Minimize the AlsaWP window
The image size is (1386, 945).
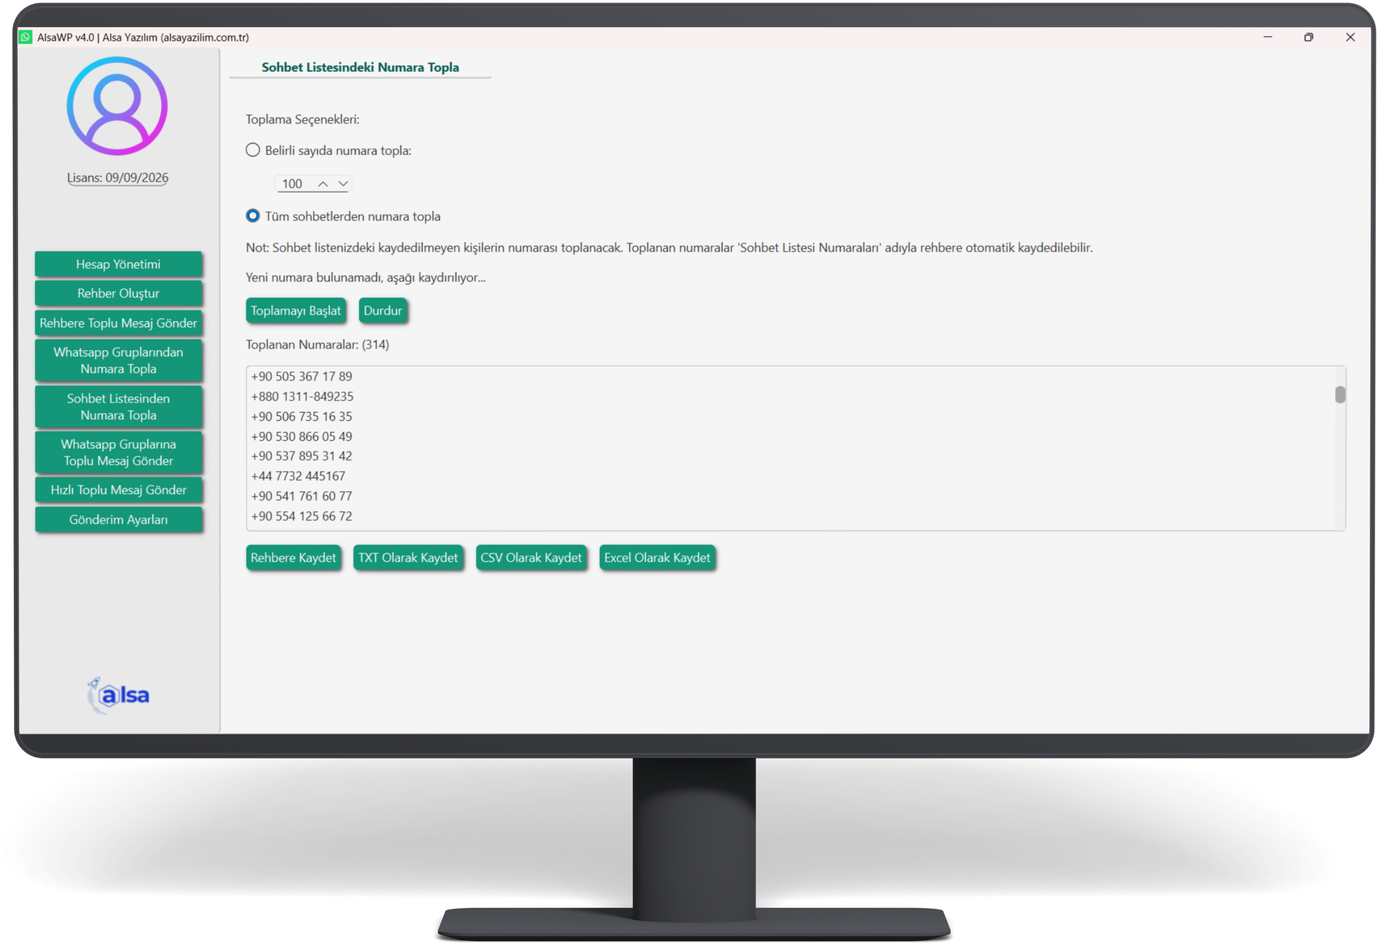click(1268, 37)
